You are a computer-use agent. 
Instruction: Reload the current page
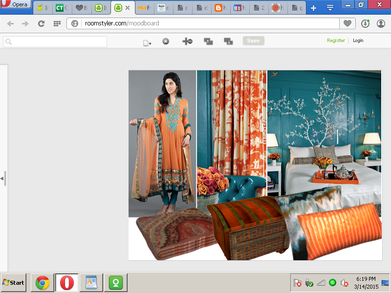tap(41, 23)
